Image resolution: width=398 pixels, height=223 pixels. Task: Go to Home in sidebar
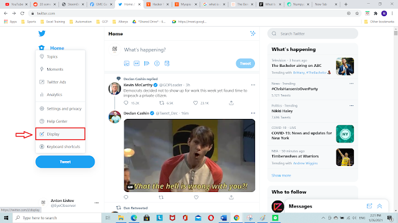(52, 48)
